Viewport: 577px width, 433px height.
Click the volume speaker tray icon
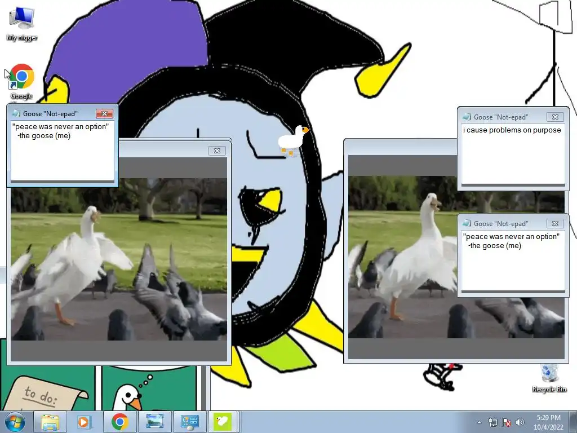tap(520, 422)
